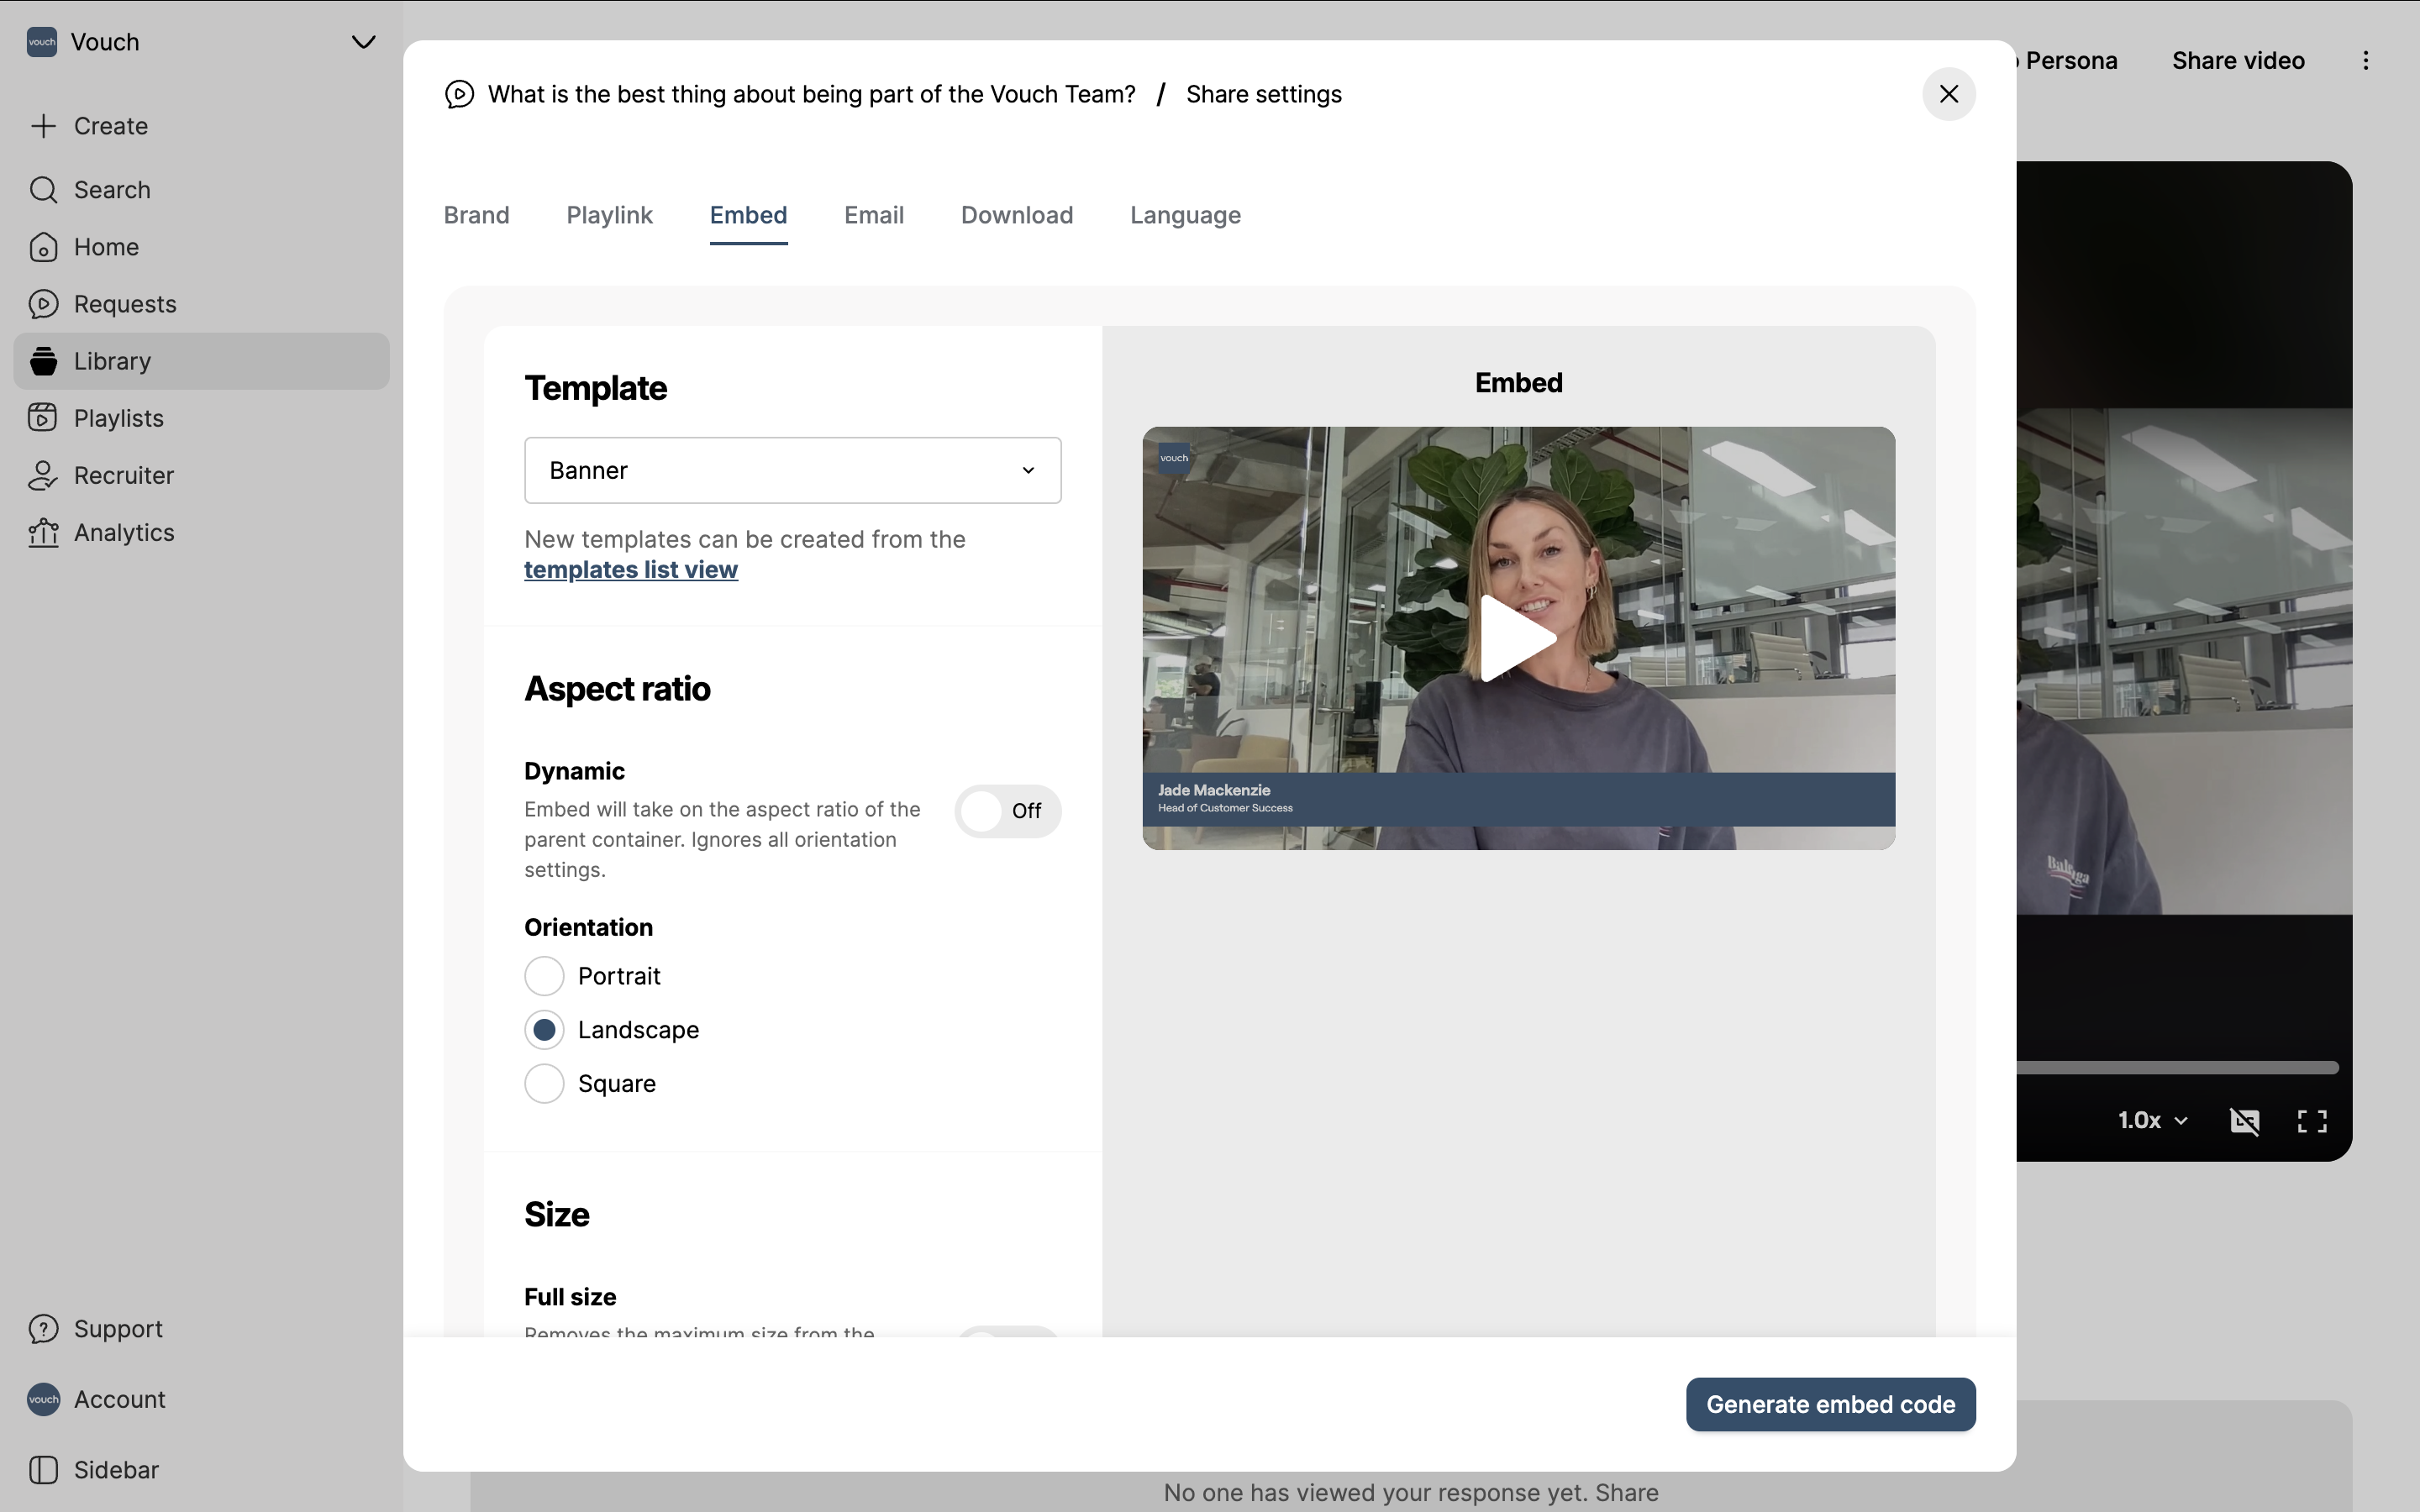Select Landscape orientation
Viewport: 2420px width, 1512px height.
(544, 1030)
